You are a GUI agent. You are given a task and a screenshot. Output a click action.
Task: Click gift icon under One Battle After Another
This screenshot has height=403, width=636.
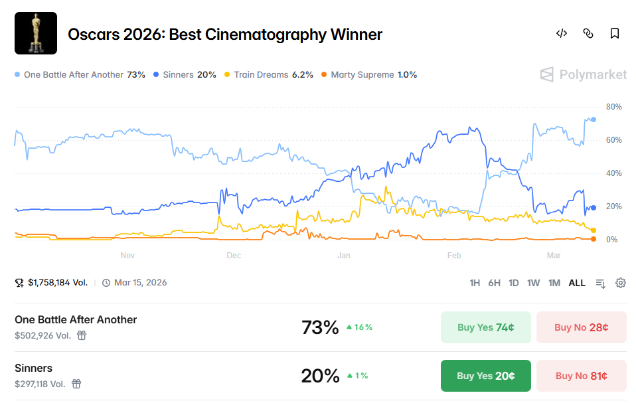(82, 335)
